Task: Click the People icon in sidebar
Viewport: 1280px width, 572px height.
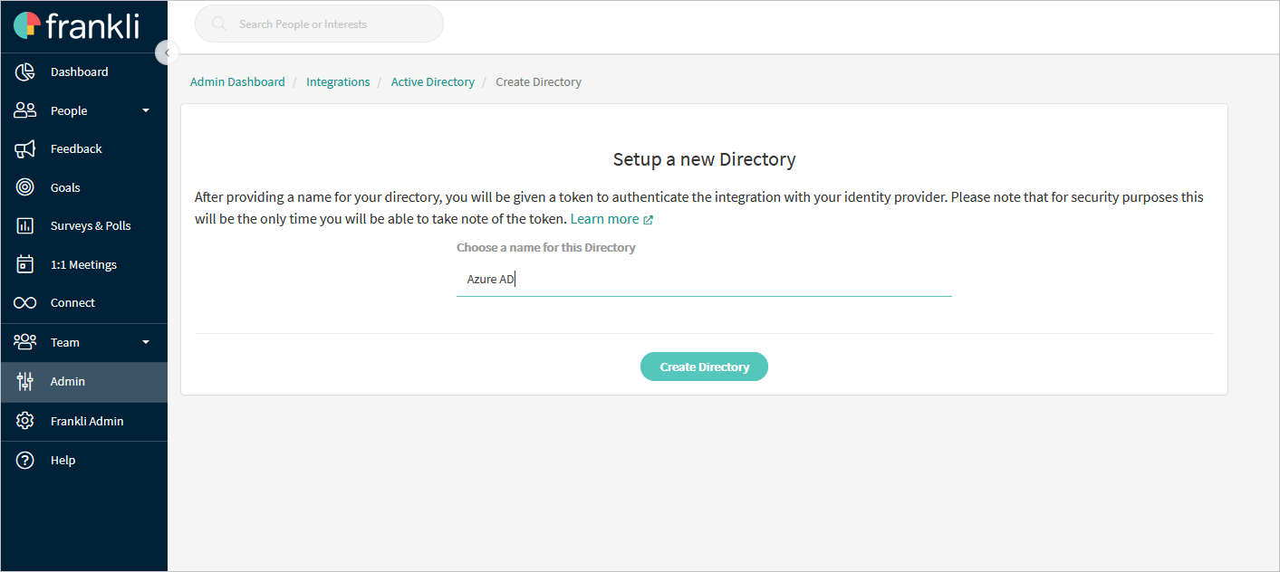Action: (25, 110)
